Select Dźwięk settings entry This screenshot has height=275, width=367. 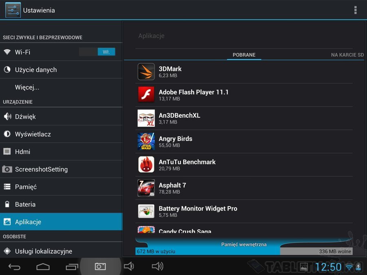pyautogui.click(x=61, y=117)
